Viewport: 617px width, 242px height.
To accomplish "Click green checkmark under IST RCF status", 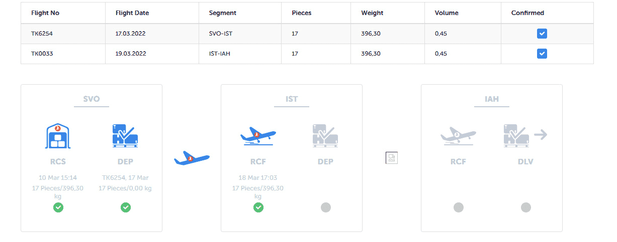I will [258, 207].
